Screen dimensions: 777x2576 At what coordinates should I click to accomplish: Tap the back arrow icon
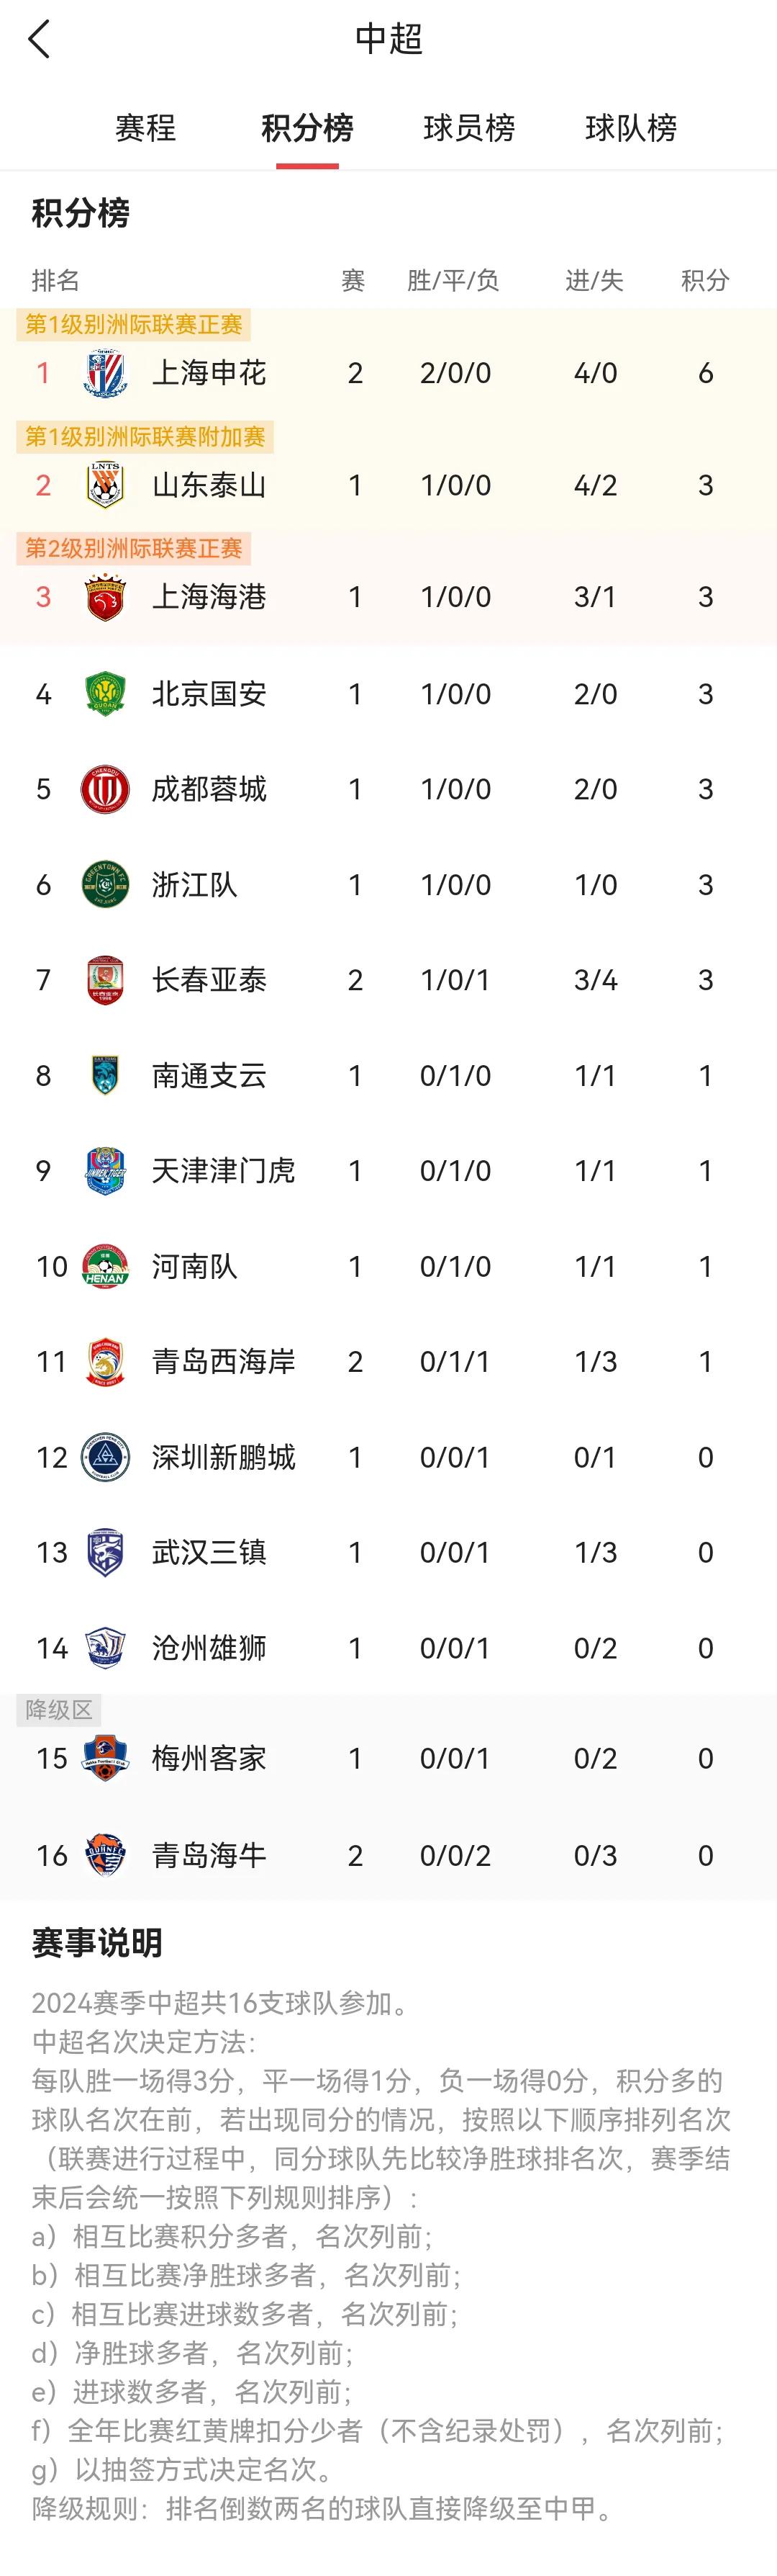40,40
